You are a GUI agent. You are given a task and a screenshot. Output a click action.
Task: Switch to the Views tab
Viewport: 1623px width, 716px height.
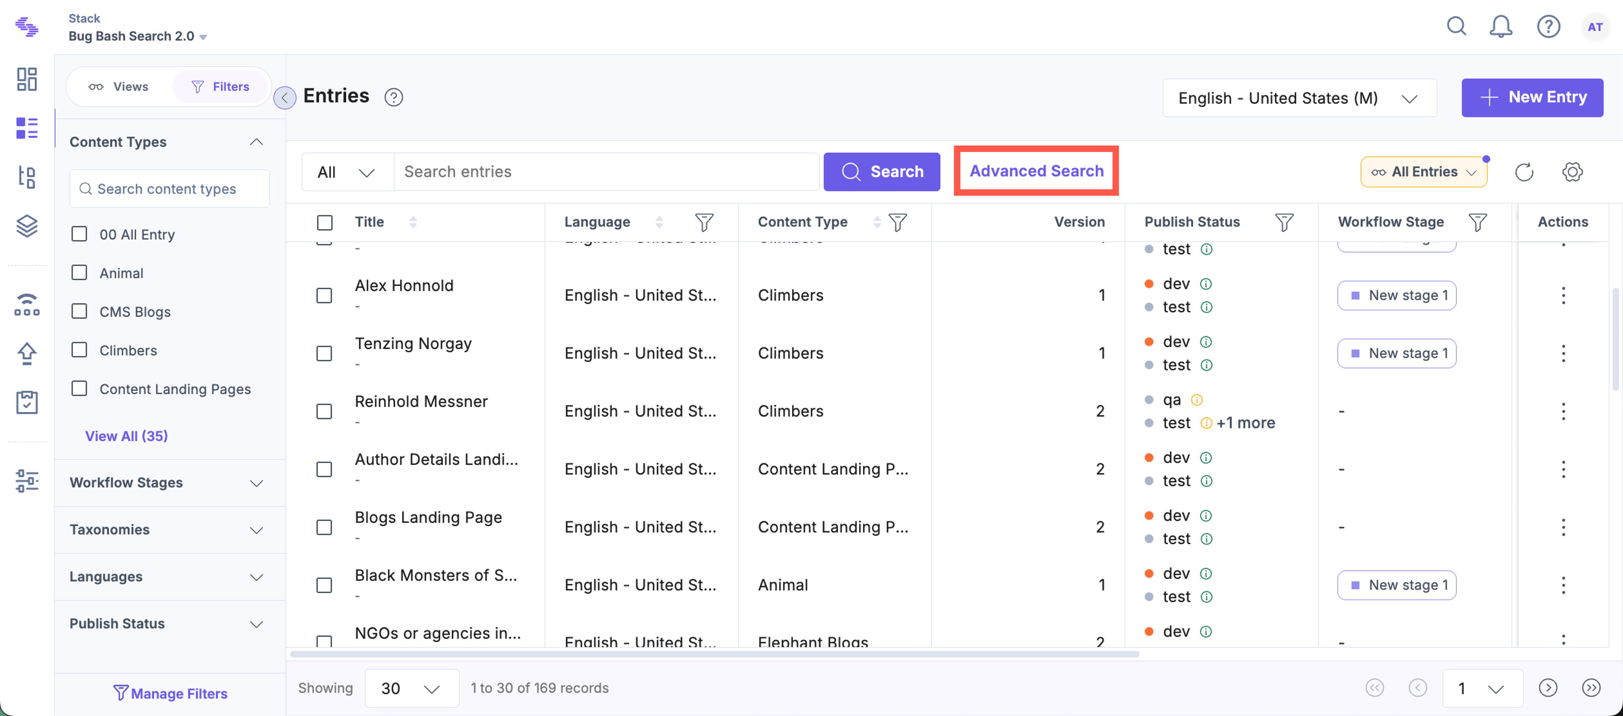(118, 86)
